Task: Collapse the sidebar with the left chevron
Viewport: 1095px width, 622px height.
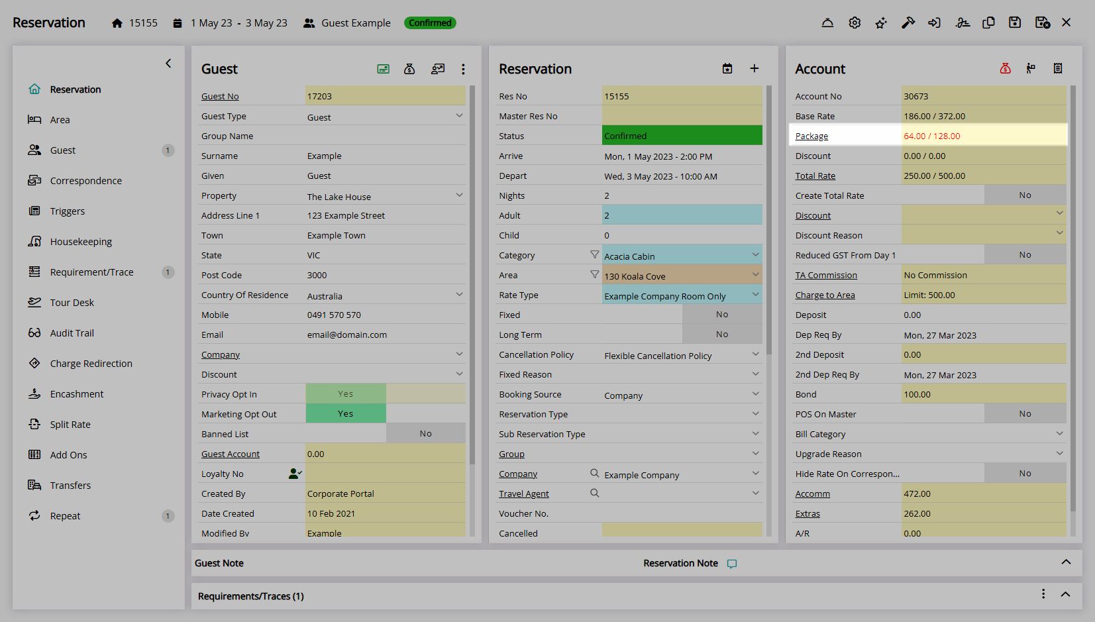Action: point(168,63)
